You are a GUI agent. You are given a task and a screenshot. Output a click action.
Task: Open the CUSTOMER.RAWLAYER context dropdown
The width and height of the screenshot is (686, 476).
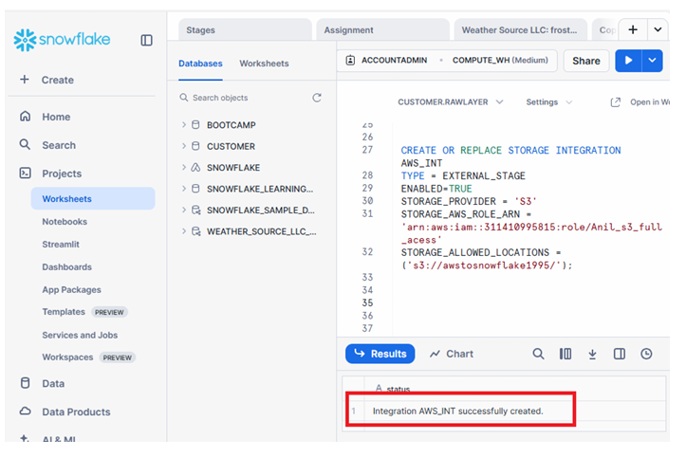coord(450,102)
